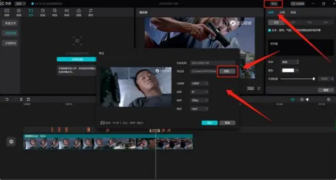Open the format mp4 dropdown
This screenshot has height=180, width=336.
199,109
